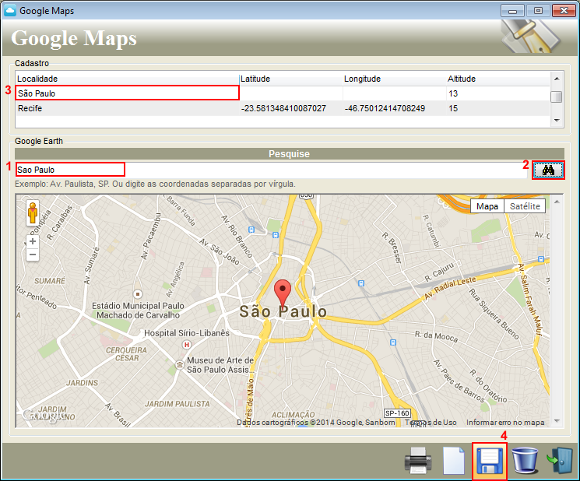Click the SUMARÉ neighborhood label
The width and height of the screenshot is (580, 481).
tap(50, 281)
